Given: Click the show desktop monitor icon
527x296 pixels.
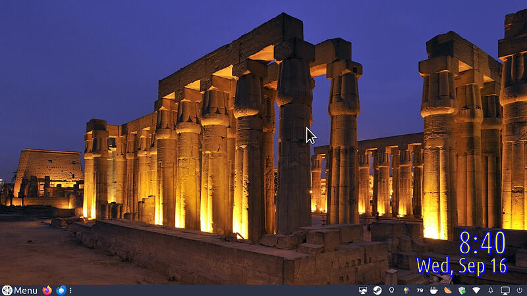Looking at the screenshot, I should pyautogui.click(x=505, y=290).
